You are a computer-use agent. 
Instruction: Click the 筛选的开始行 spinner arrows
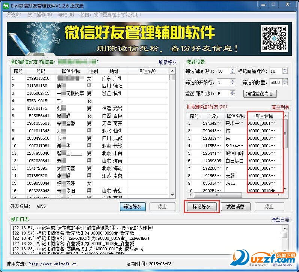click(x=233, y=82)
